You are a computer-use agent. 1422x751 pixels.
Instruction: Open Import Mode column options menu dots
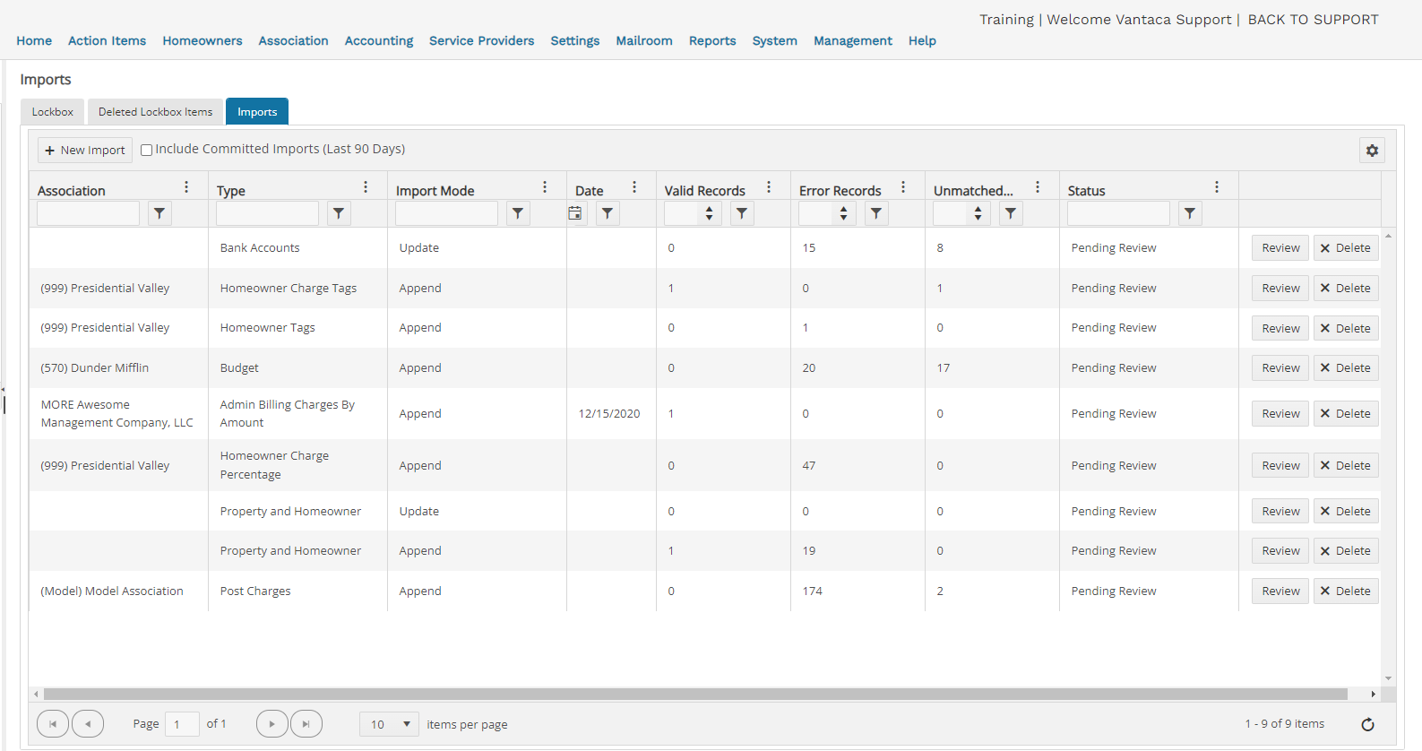coord(545,187)
